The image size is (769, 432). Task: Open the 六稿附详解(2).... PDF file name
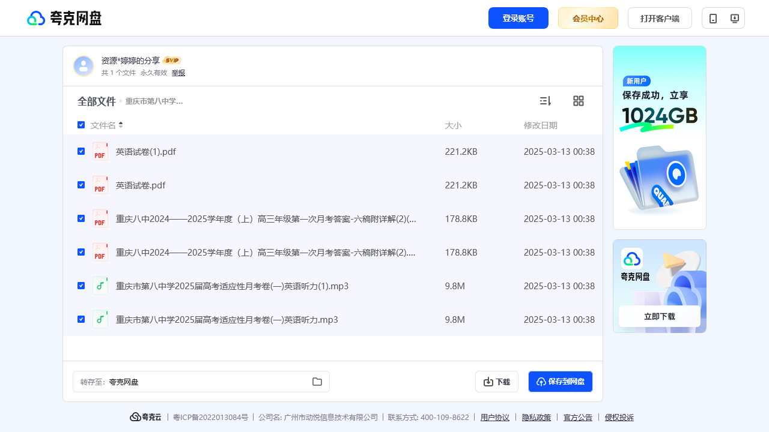[x=266, y=253]
